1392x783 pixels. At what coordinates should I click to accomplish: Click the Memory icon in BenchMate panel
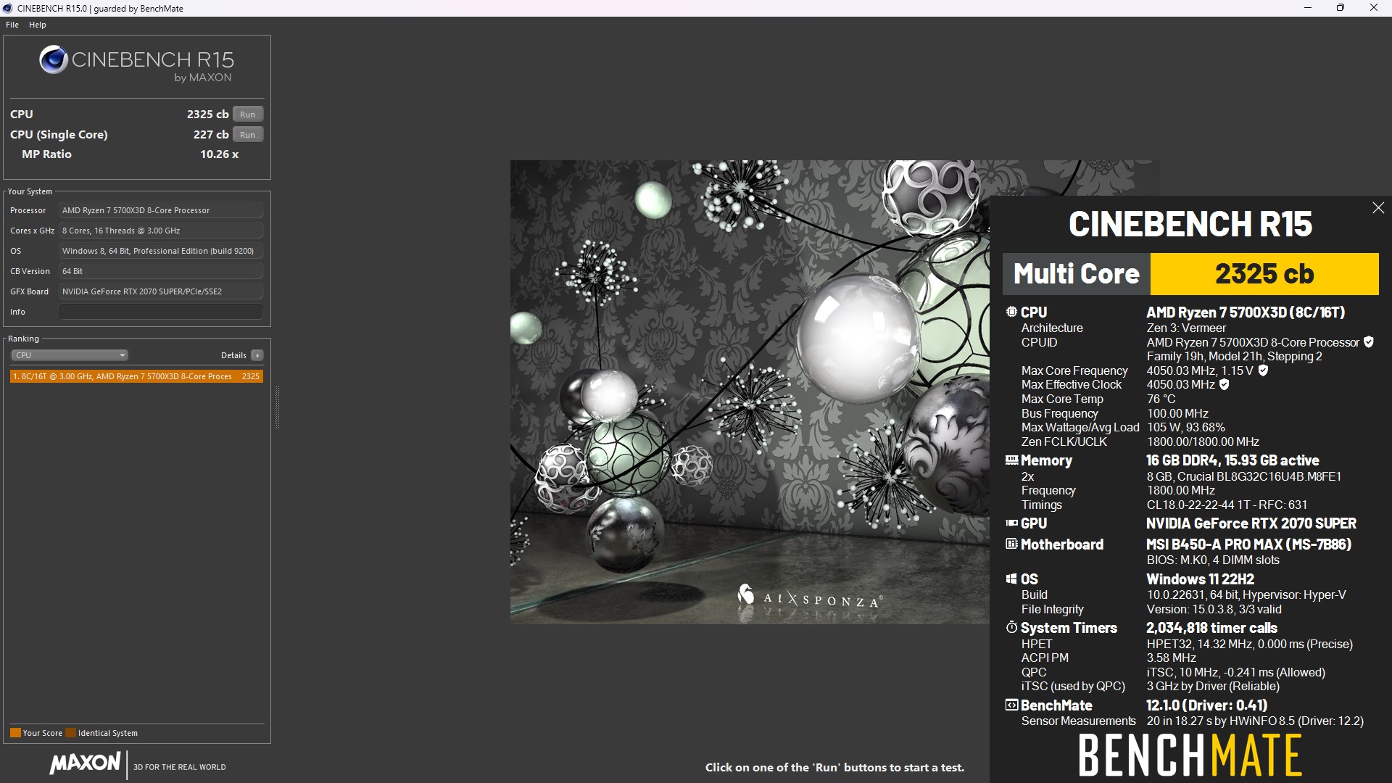[x=1011, y=460]
